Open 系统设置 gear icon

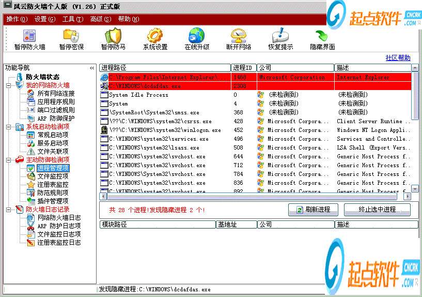pyautogui.click(x=155, y=36)
